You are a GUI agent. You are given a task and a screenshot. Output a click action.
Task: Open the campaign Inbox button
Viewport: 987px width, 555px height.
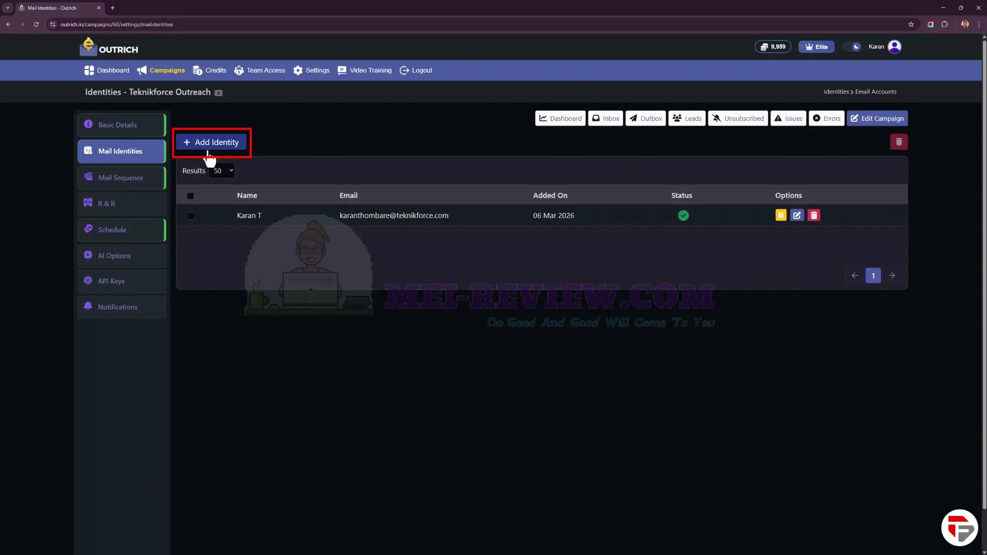pos(605,118)
